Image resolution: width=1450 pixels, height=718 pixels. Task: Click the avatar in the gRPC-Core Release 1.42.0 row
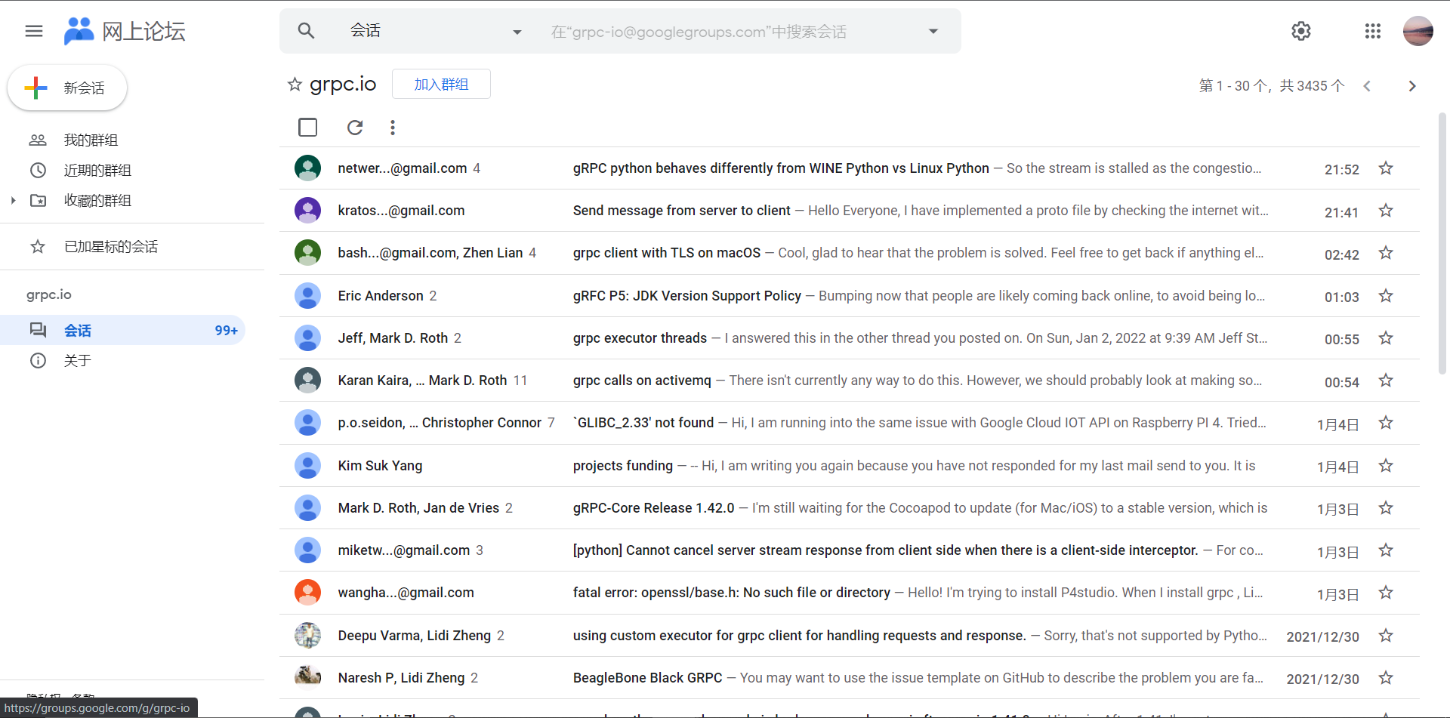pos(307,507)
